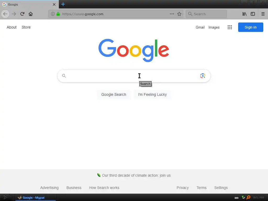The width and height of the screenshot is (268, 201).
Task: Show site information icon in address bar
Action: coord(53,14)
